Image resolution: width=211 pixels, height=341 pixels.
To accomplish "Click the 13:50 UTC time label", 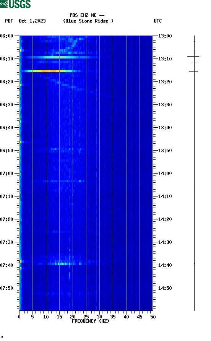I will (165, 151).
